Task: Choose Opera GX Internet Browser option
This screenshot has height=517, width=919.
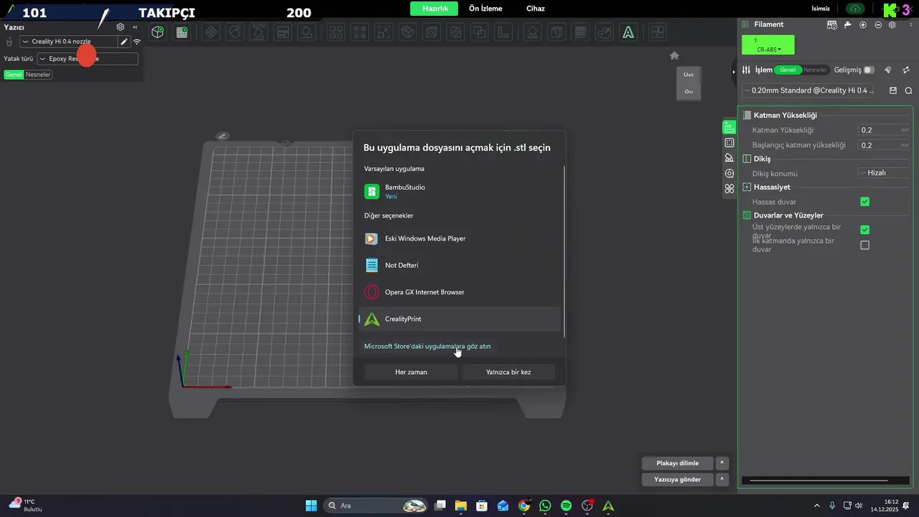Action: point(459,292)
